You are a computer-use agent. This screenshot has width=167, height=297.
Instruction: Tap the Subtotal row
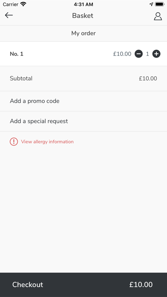[x=83, y=79]
